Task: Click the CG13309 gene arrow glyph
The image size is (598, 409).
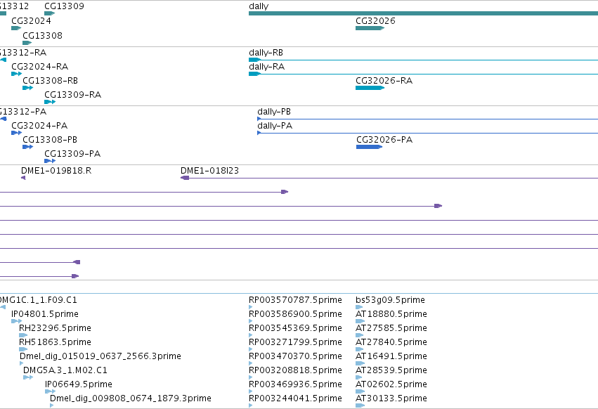Action: click(x=50, y=13)
